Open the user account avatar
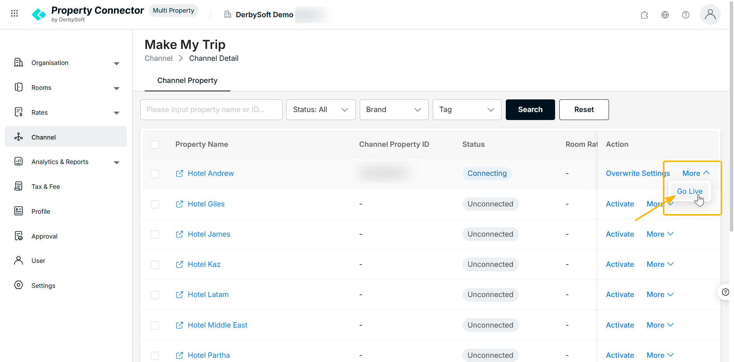This screenshot has width=734, height=362. [710, 15]
